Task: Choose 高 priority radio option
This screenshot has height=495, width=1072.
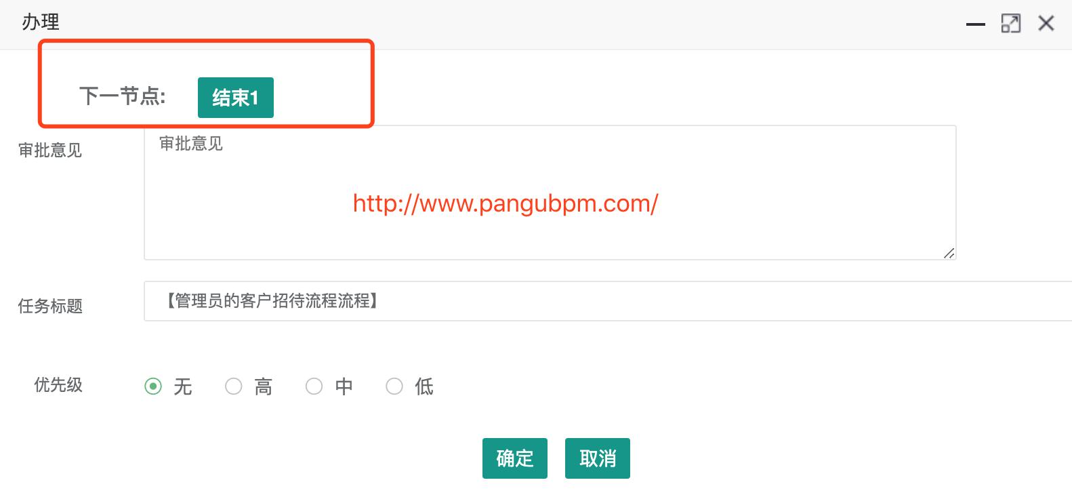Action: coord(234,387)
